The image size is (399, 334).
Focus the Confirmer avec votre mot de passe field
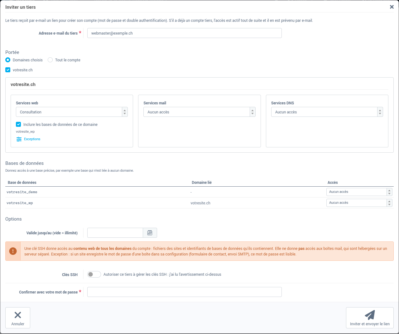click(185, 292)
